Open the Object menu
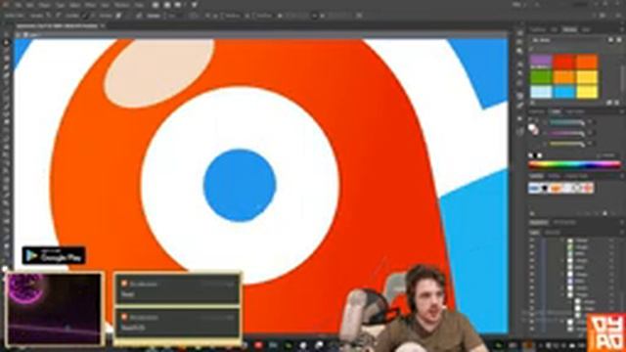 pos(45,6)
